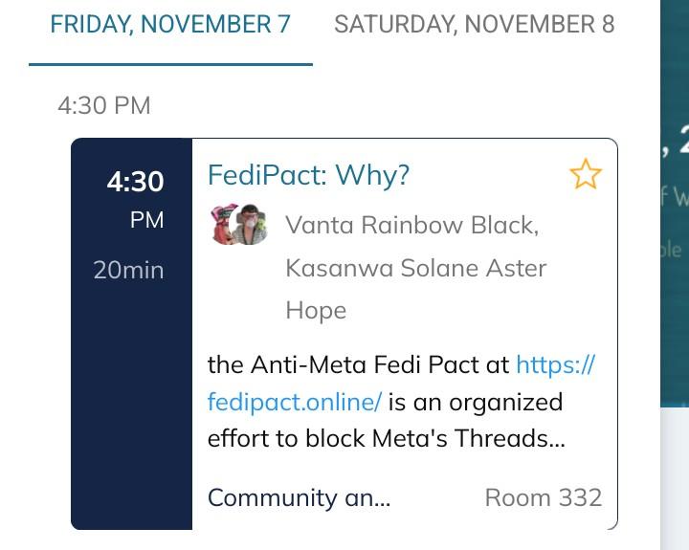The height and width of the screenshot is (550, 689).
Task: Click the 4:30 PM time slot header
Action: 104,105
